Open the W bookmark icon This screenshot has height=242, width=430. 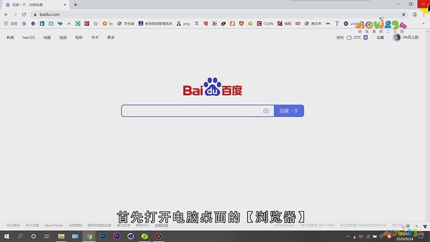click(96, 24)
